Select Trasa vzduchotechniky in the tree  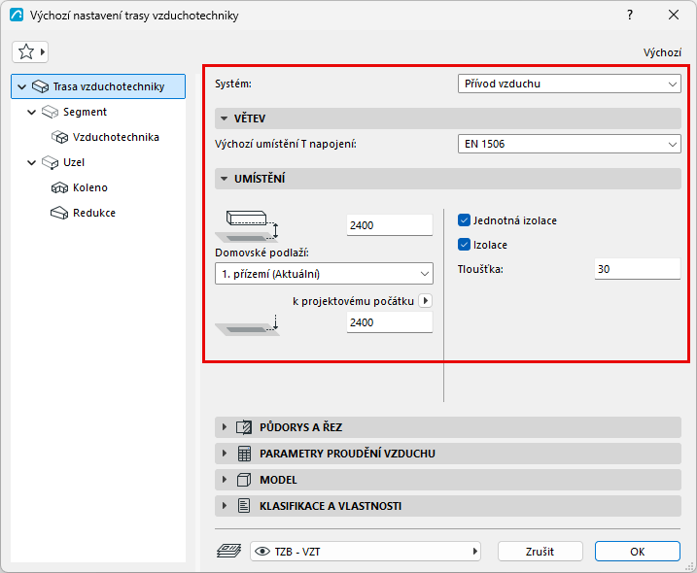98,86
